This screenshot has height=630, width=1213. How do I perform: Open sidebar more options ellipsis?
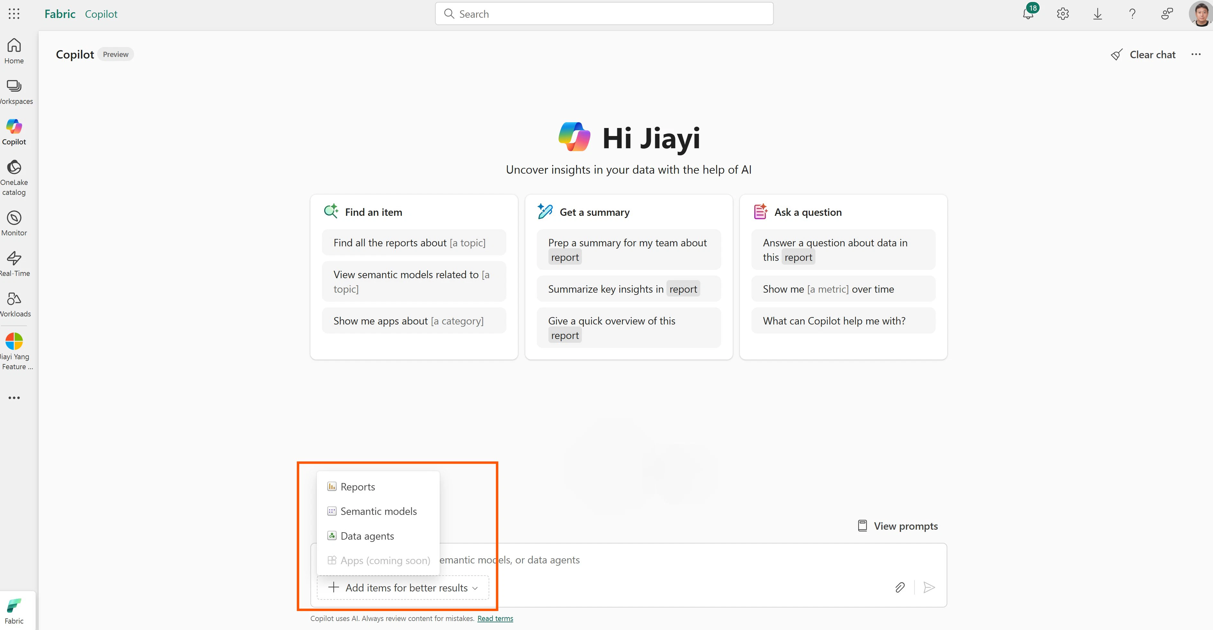click(x=14, y=398)
